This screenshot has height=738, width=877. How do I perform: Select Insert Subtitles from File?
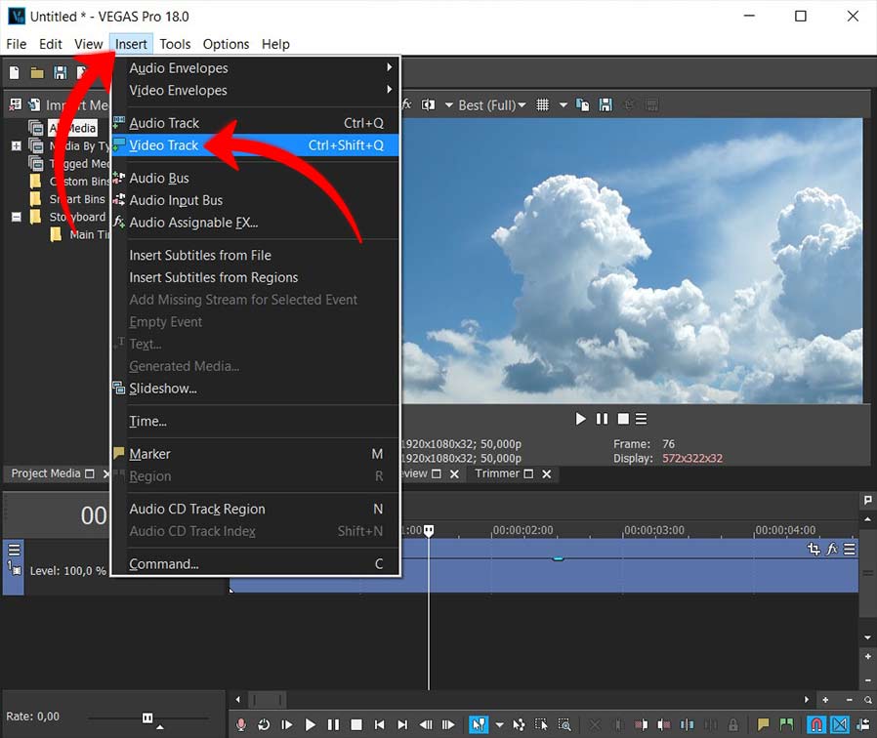tap(256, 256)
